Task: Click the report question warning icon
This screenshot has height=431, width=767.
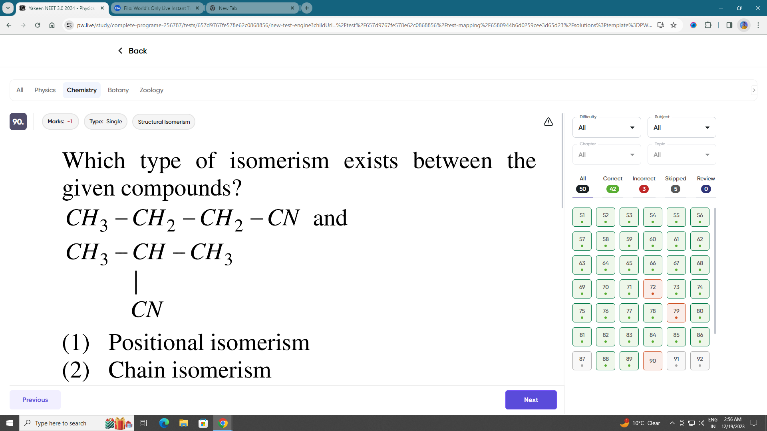Action: 548,122
